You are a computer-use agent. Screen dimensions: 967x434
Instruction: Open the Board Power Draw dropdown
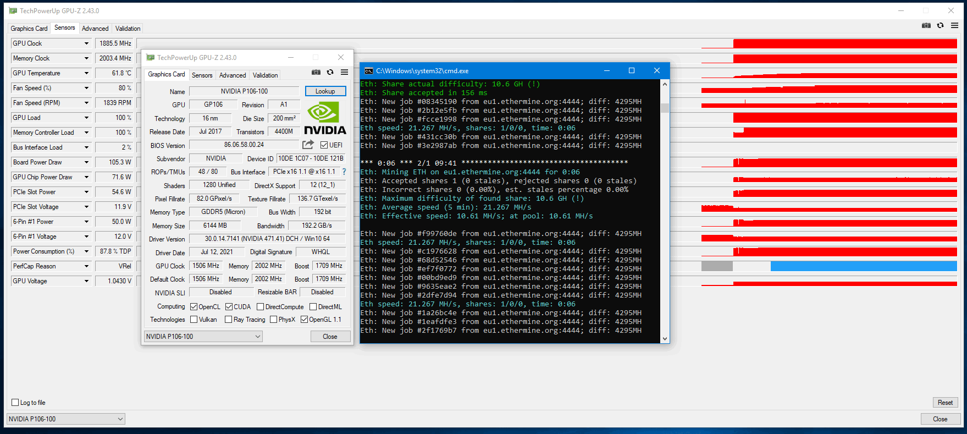coord(86,162)
